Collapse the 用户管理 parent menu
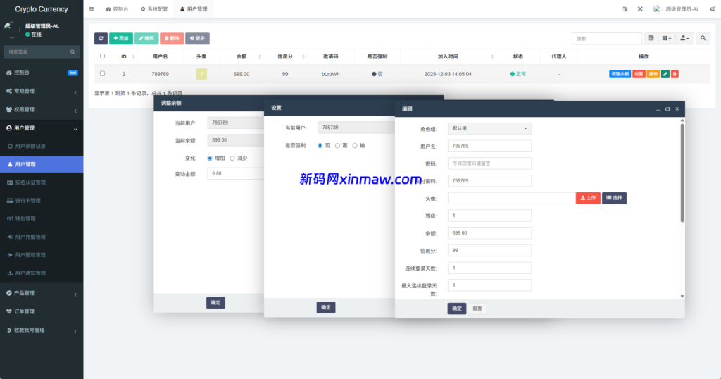This screenshot has height=379, width=721. [x=42, y=128]
